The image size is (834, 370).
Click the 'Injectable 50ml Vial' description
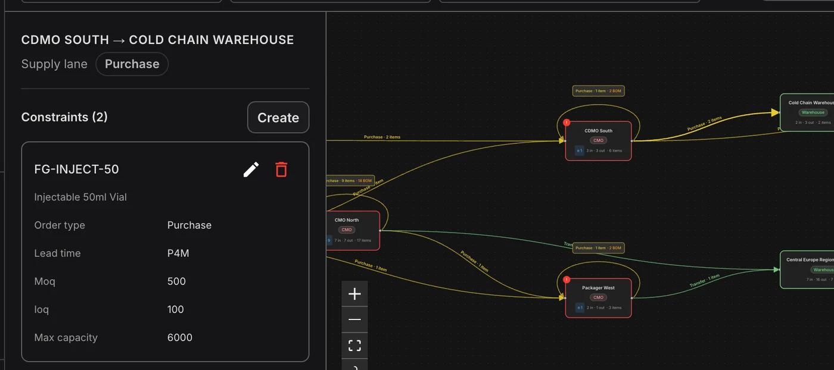point(80,197)
